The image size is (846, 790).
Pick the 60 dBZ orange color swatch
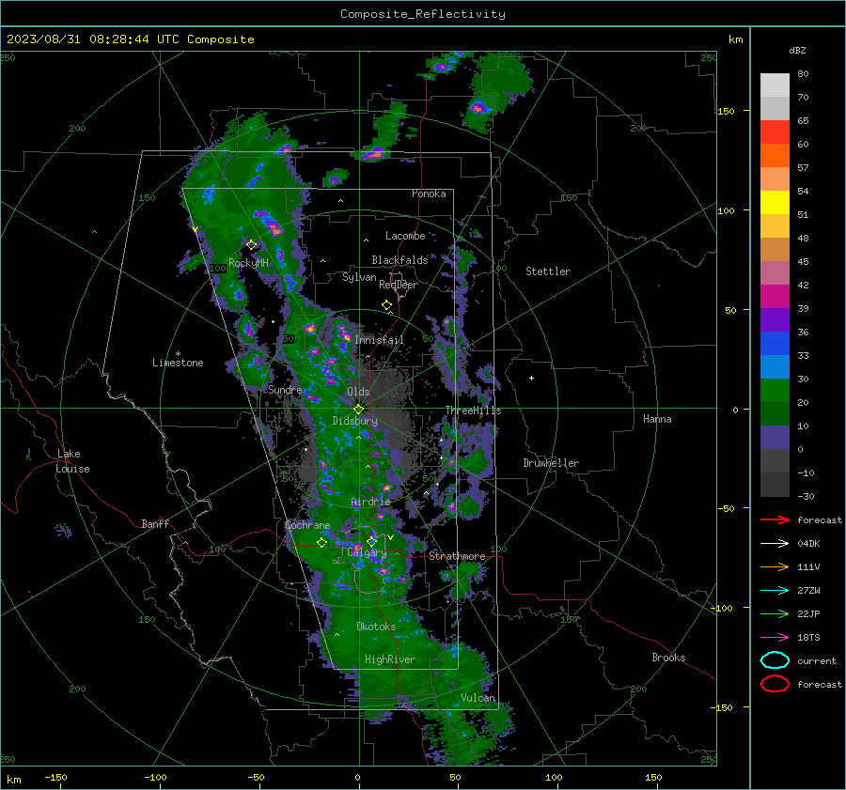775,155
